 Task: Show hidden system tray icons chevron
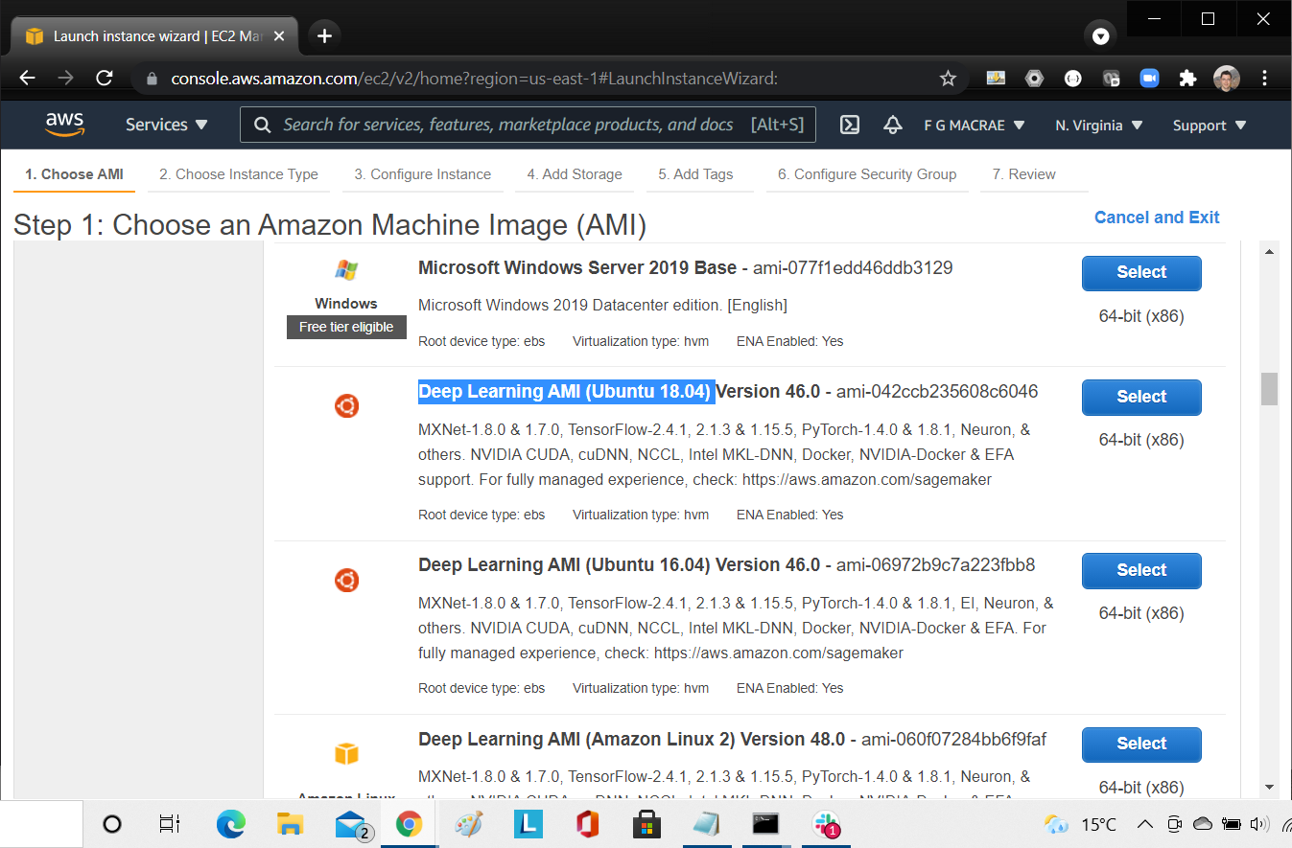(1144, 824)
